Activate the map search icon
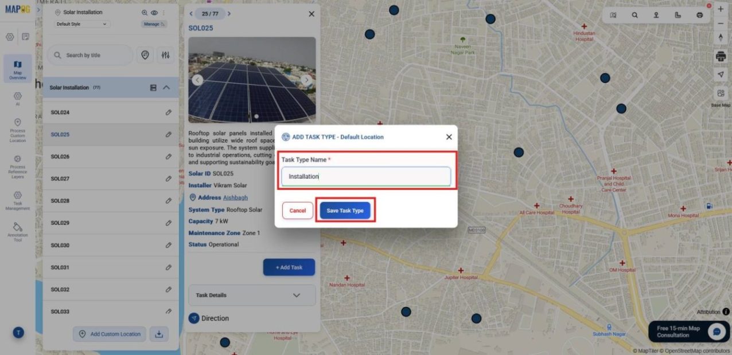 pyautogui.click(x=634, y=15)
